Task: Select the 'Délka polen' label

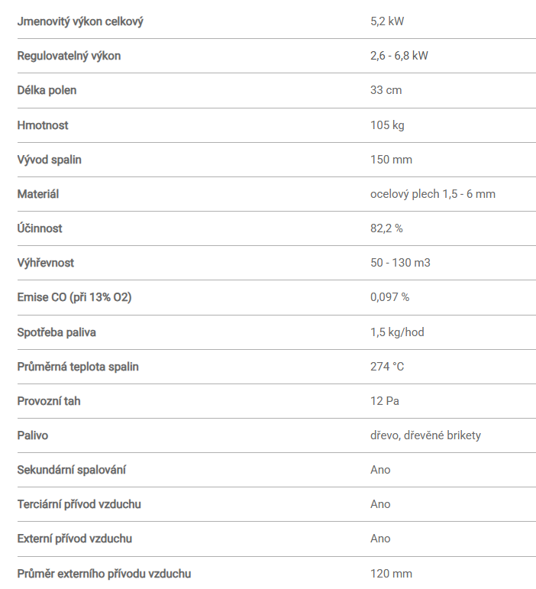Action: [x=47, y=90]
